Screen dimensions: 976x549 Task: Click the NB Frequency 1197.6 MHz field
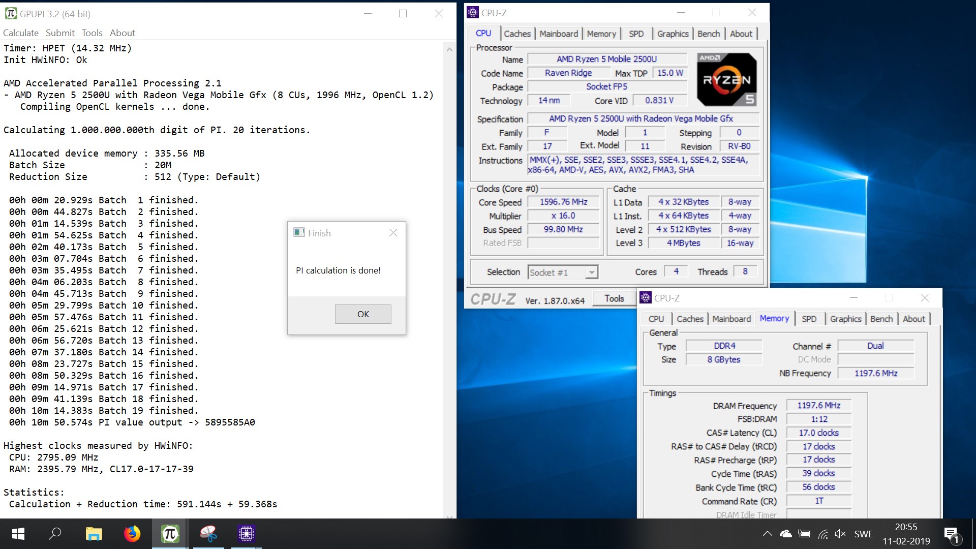pos(875,373)
